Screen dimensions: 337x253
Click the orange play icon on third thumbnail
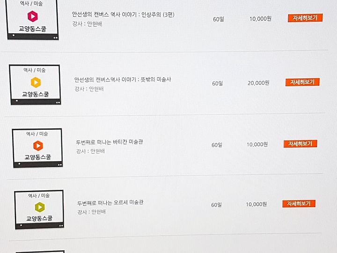click(38, 146)
